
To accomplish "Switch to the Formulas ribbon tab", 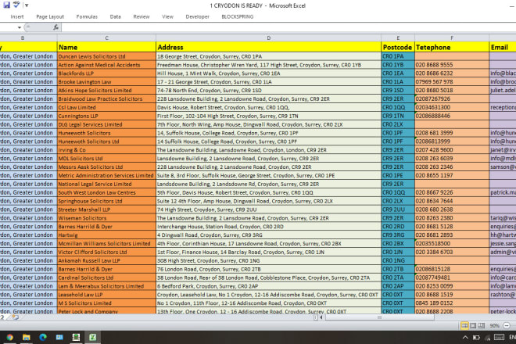I will click(87, 16).
